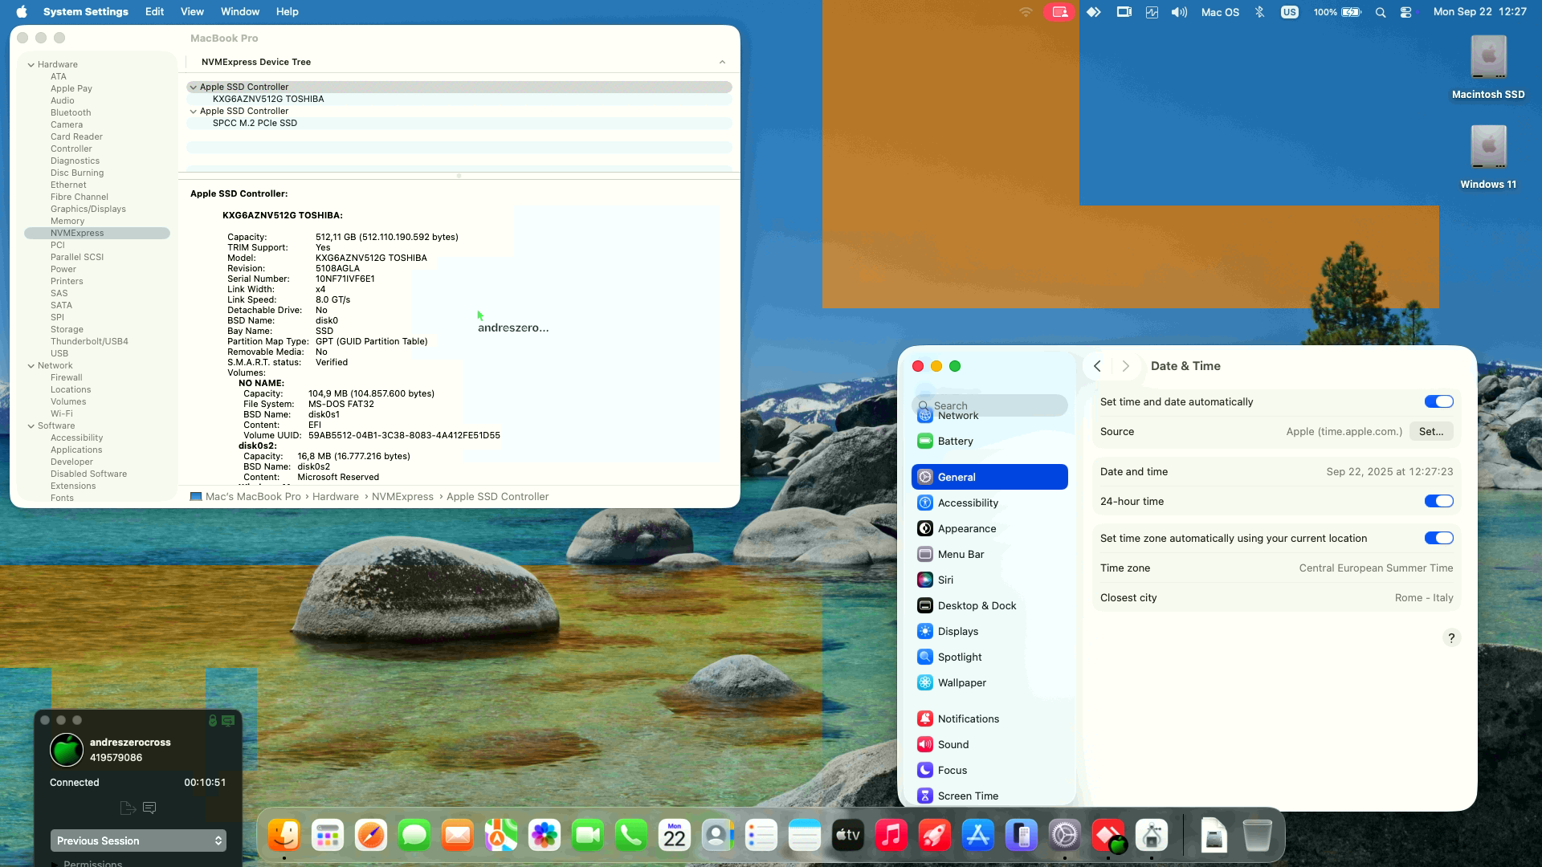Click green lock icon in AnyDesk panel
The width and height of the screenshot is (1542, 867).
(213, 720)
